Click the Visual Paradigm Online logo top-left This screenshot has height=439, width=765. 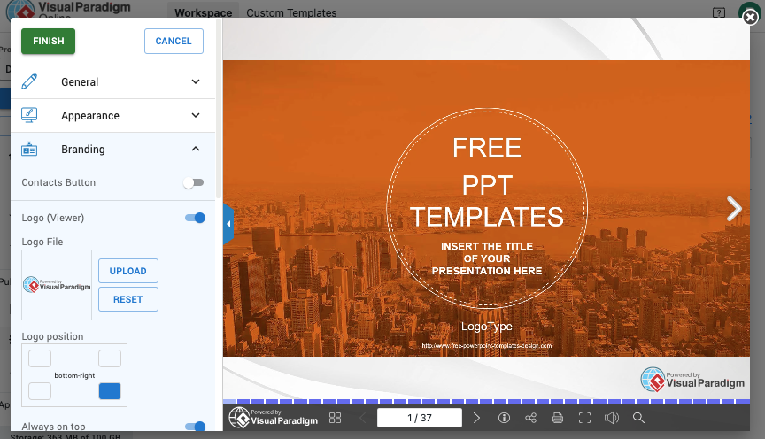[68, 10]
